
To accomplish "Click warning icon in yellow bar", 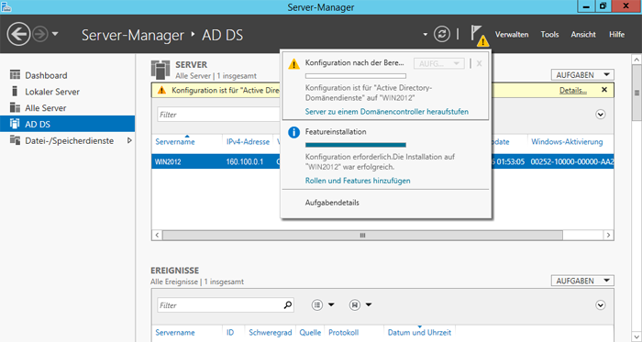I will [x=162, y=90].
